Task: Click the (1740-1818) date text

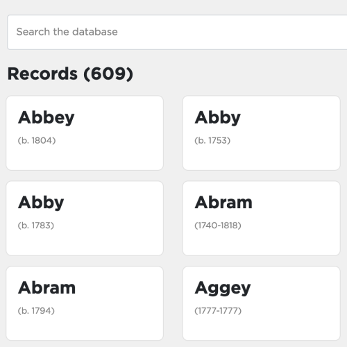Action: 218,226
